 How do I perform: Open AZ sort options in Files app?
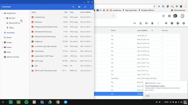(x=85, y=7)
